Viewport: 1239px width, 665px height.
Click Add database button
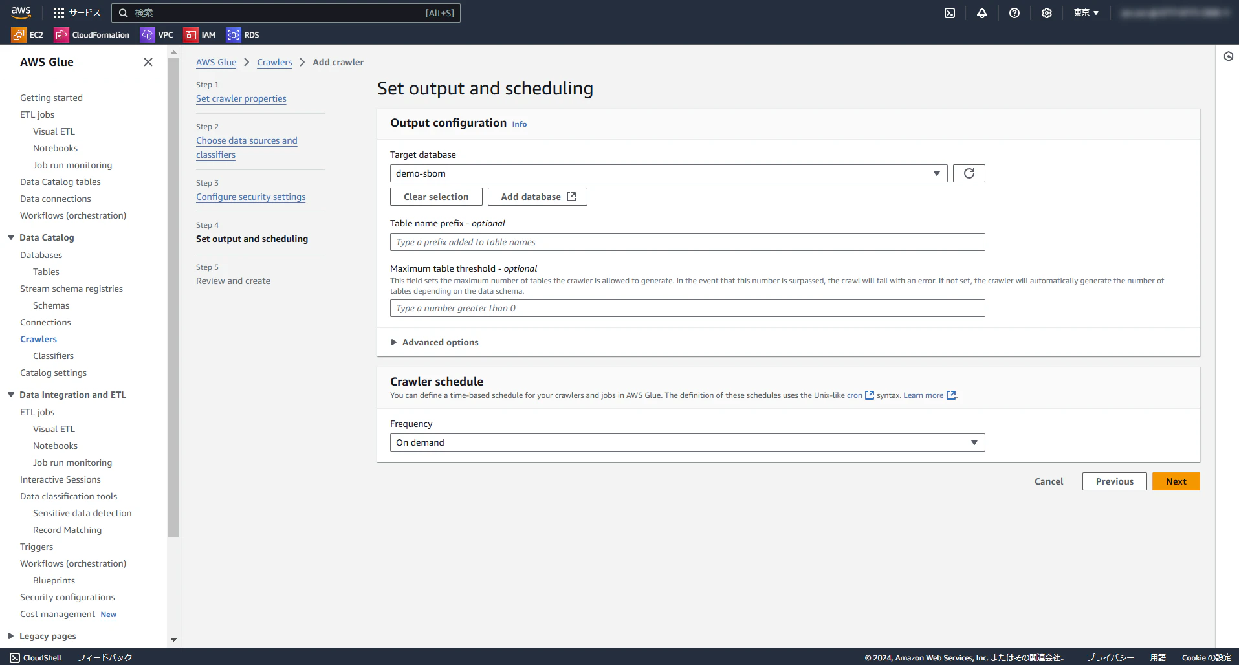[x=538, y=197]
